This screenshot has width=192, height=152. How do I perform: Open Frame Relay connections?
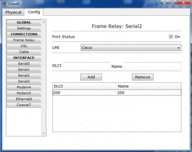coord(24,40)
